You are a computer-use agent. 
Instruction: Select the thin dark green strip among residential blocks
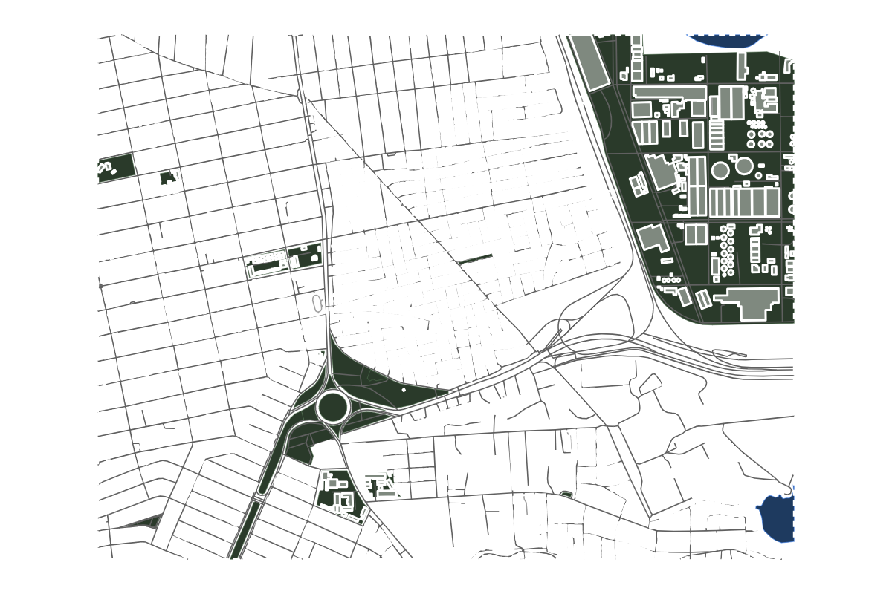pyautogui.click(x=475, y=259)
